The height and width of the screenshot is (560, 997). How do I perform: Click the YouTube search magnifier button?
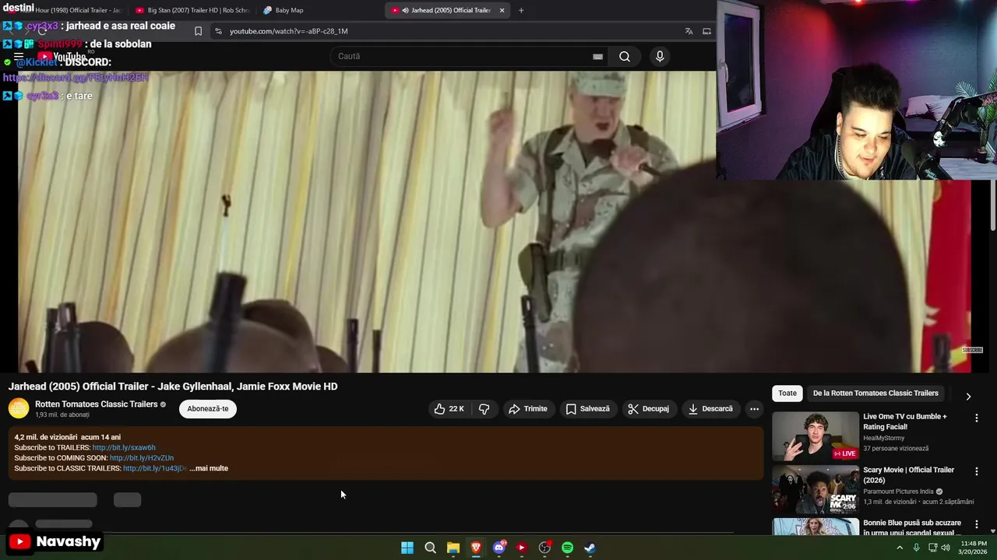tap(625, 56)
